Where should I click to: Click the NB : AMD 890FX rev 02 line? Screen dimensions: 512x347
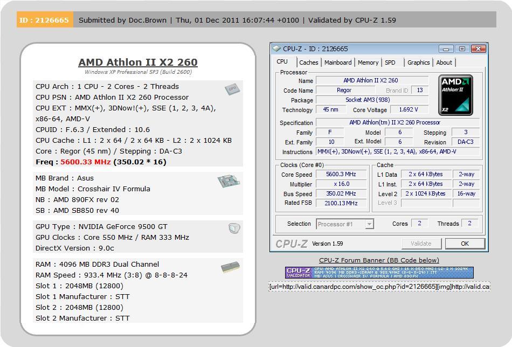[78, 199]
